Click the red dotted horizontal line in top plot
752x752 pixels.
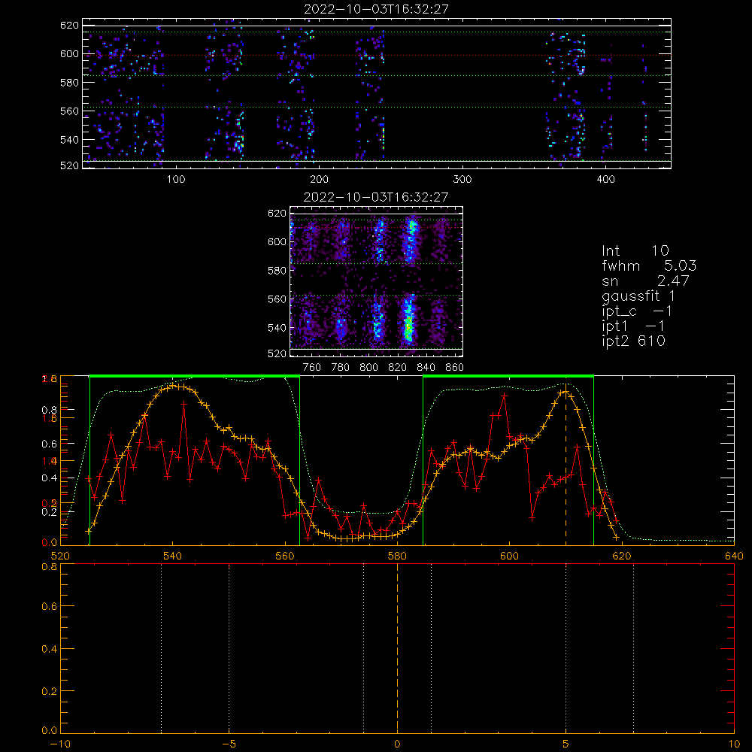(x=377, y=55)
